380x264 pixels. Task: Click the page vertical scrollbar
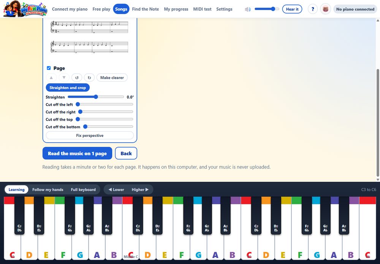[378, 123]
